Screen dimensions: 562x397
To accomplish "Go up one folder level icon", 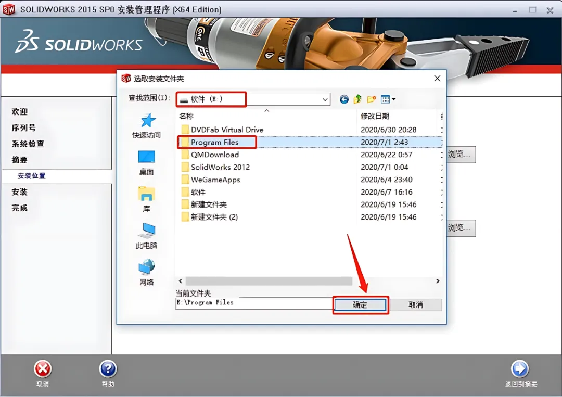I will pyautogui.click(x=357, y=99).
